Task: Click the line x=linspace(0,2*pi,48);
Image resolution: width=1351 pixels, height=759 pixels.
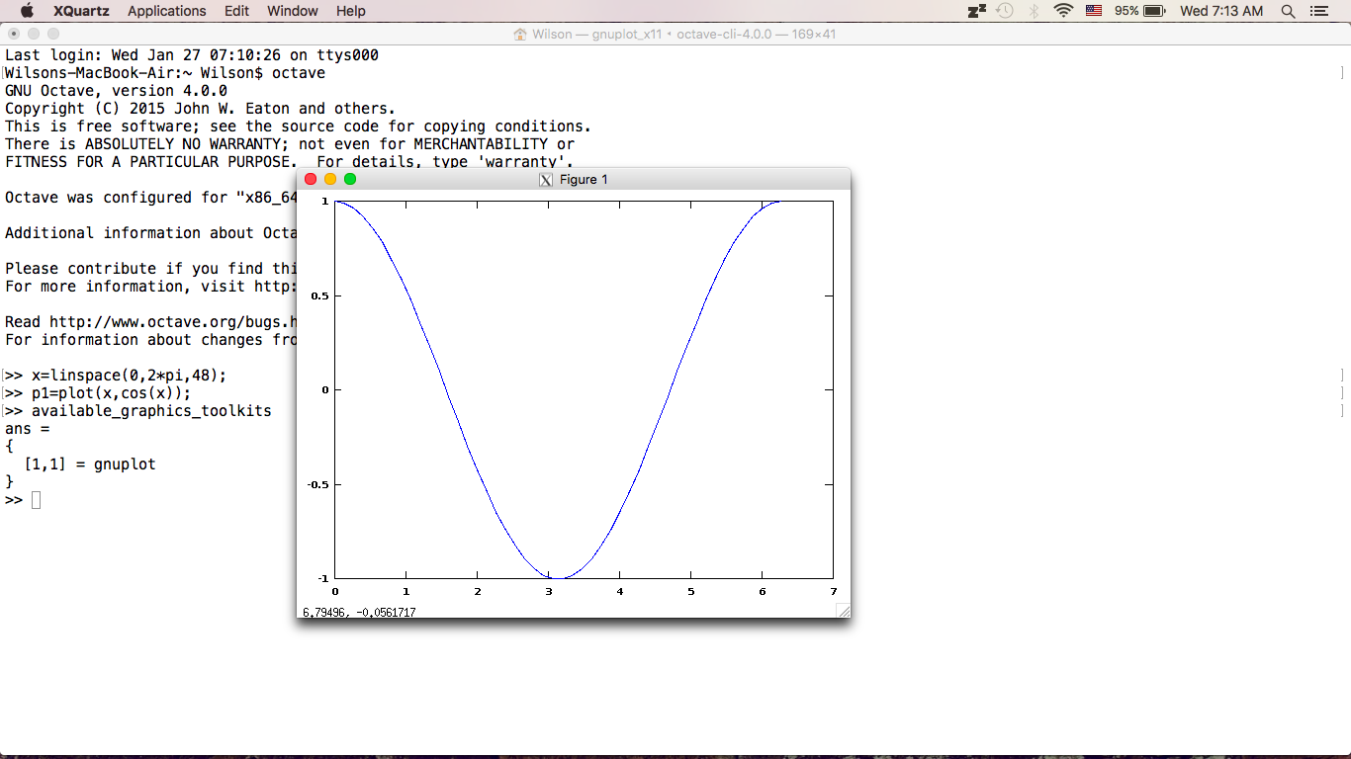Action: 129,376
